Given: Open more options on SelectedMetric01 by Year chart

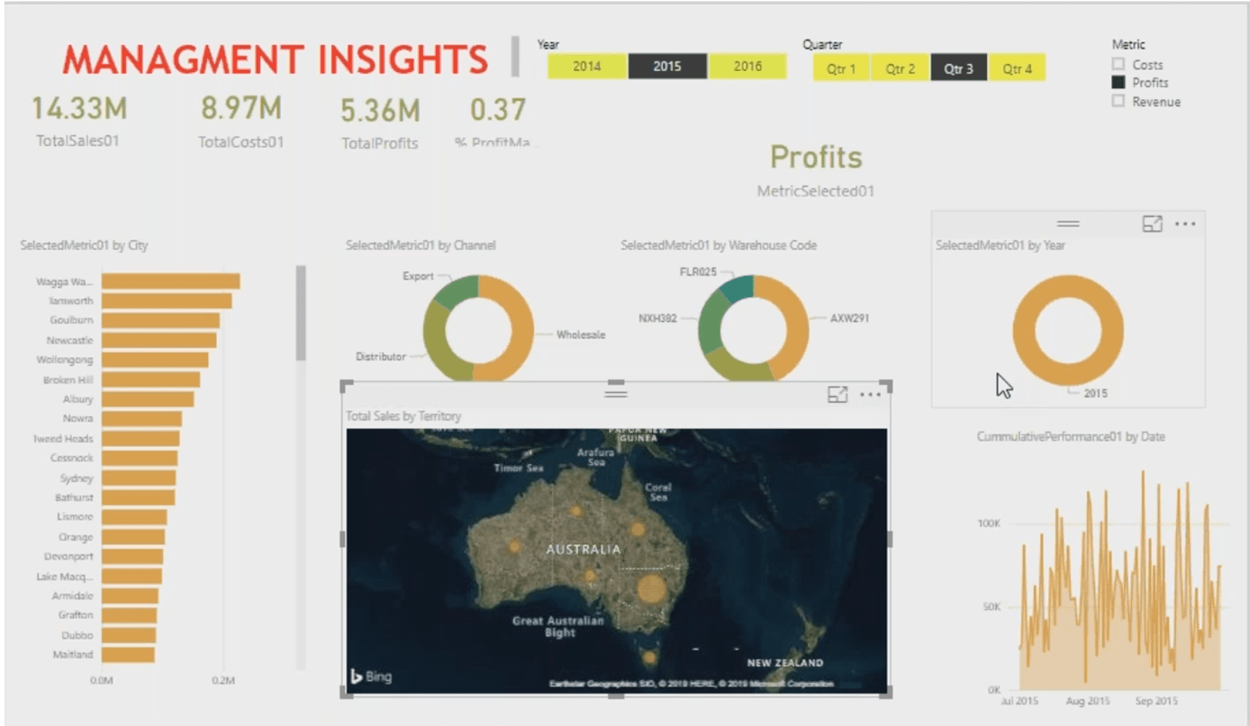Looking at the screenshot, I should pyautogui.click(x=1185, y=224).
